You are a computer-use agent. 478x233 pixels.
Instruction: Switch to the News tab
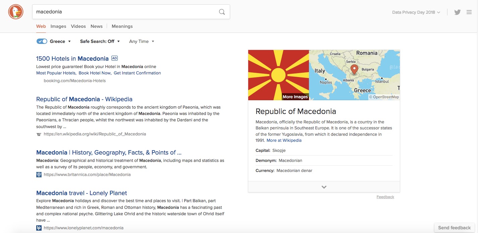97,26
